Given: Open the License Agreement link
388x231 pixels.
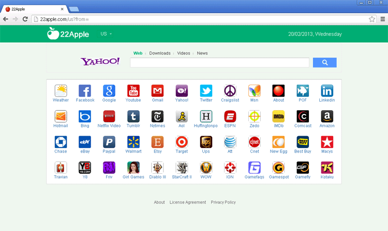Looking at the screenshot, I should click(x=188, y=202).
